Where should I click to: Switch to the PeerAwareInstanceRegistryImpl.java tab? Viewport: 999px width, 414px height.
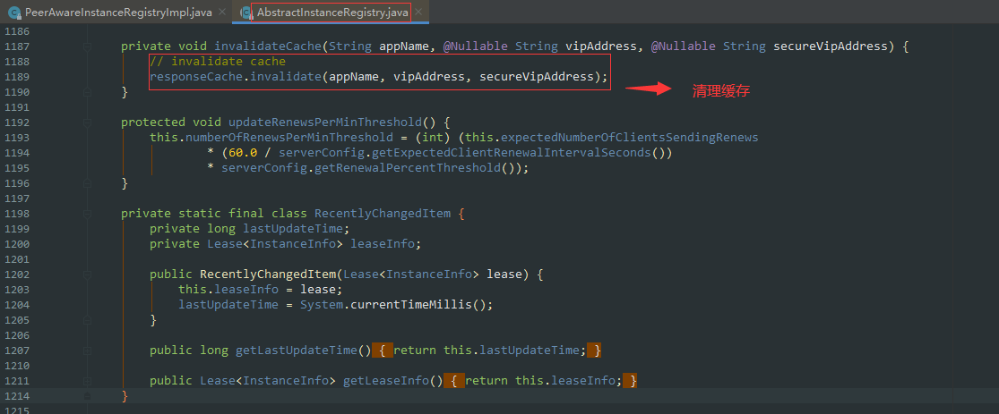pyautogui.click(x=118, y=12)
